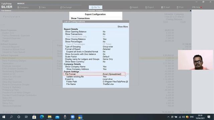Open Windows notification center
The height and width of the screenshot is (120, 214).
tap(209, 117)
